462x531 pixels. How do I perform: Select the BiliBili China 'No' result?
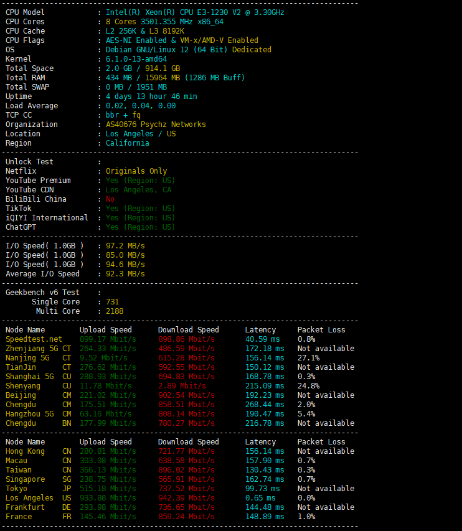(x=110, y=199)
